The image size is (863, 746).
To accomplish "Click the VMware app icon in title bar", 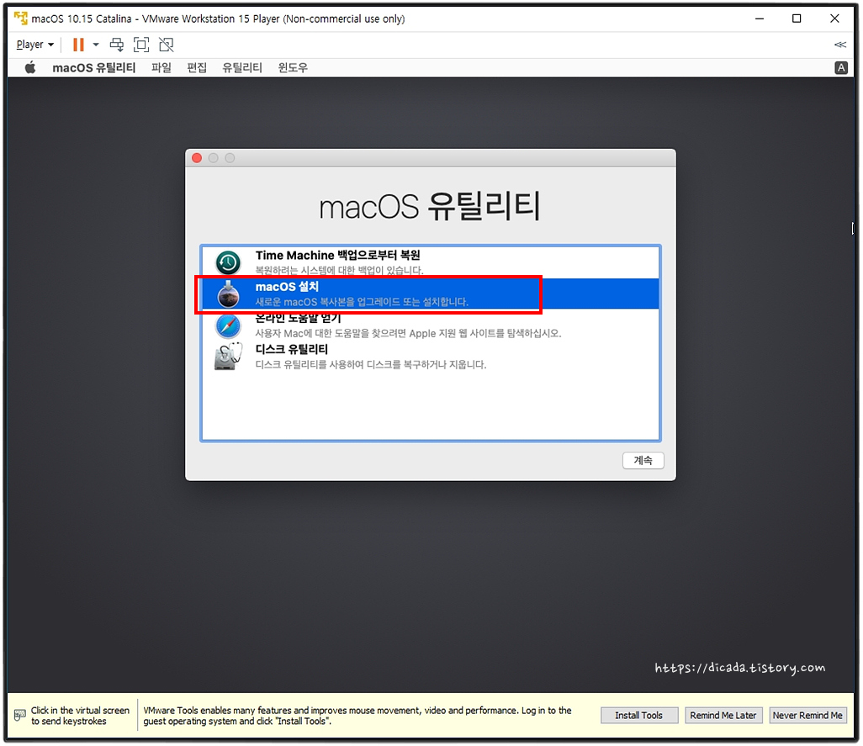I will pos(21,19).
